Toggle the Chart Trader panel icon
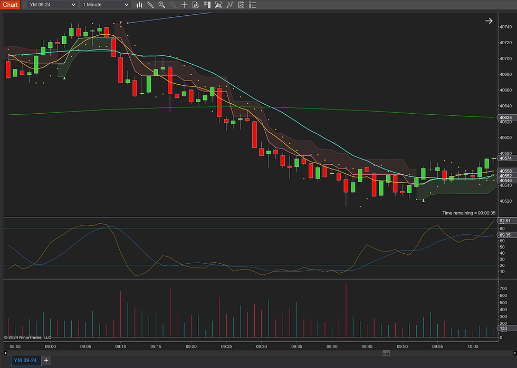This screenshot has width=517, height=368. [x=207, y=5]
